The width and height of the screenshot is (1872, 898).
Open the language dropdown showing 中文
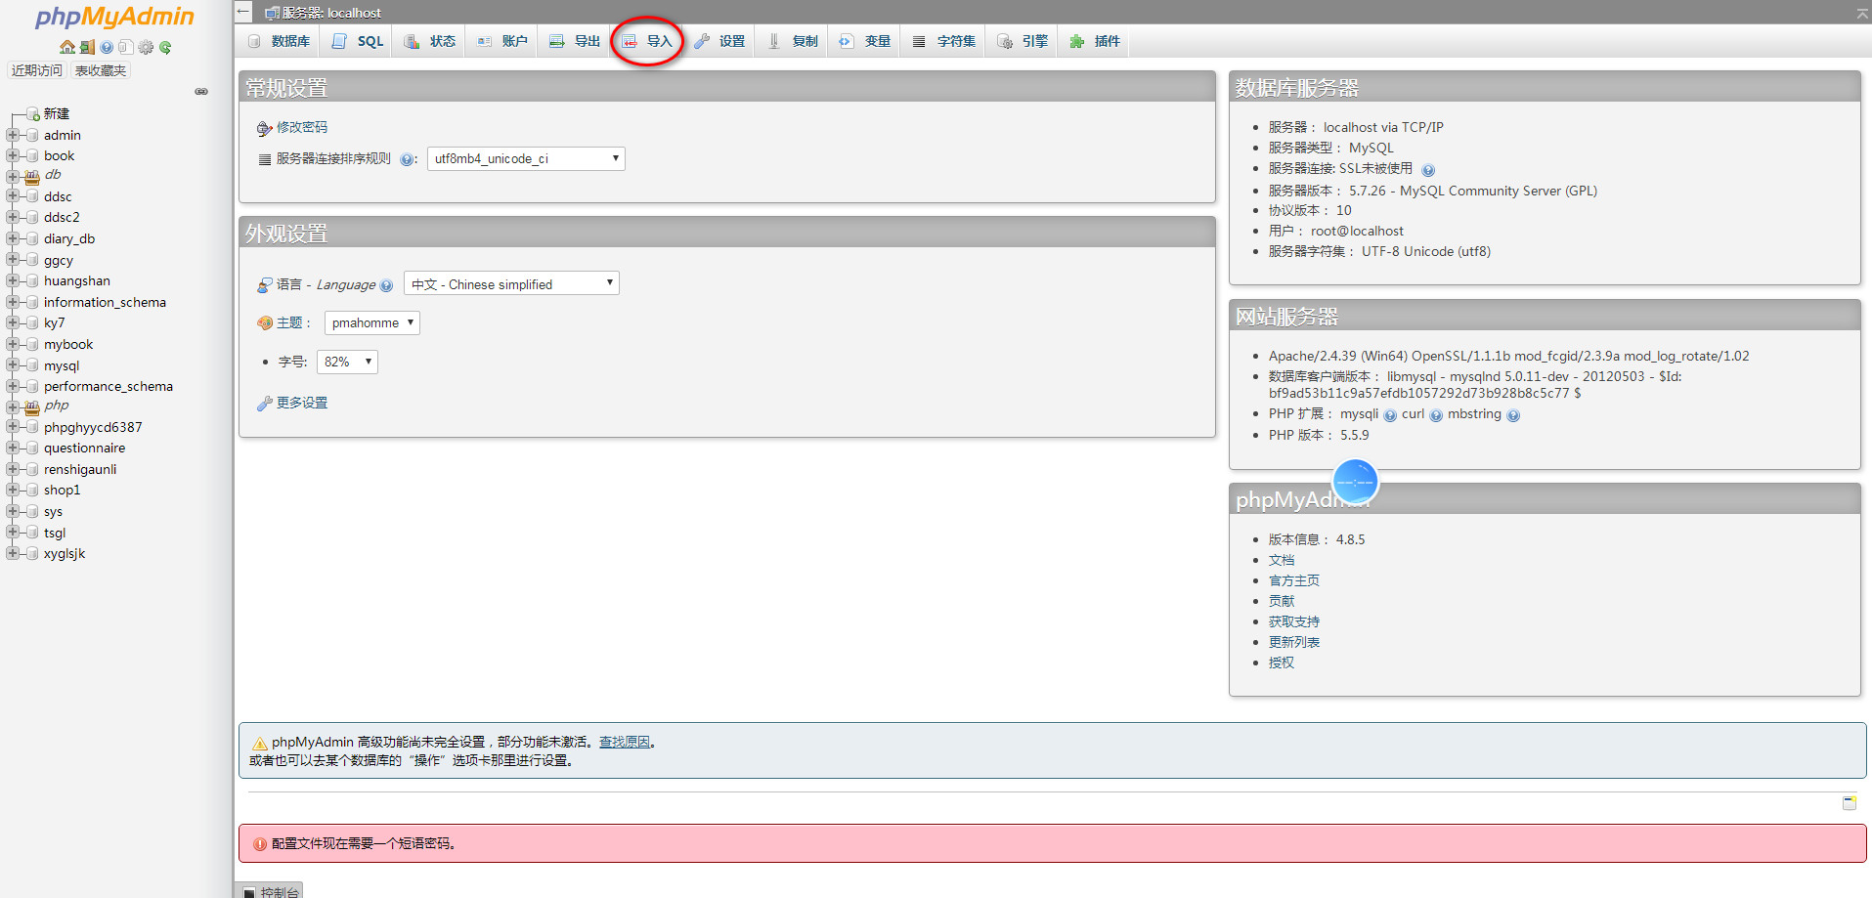pos(511,283)
